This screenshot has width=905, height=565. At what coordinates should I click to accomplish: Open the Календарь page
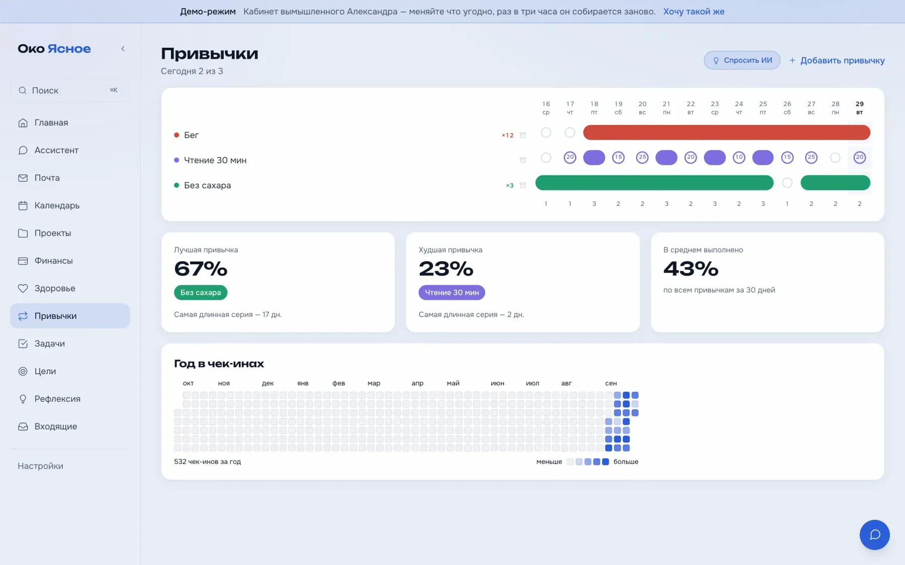click(70, 205)
